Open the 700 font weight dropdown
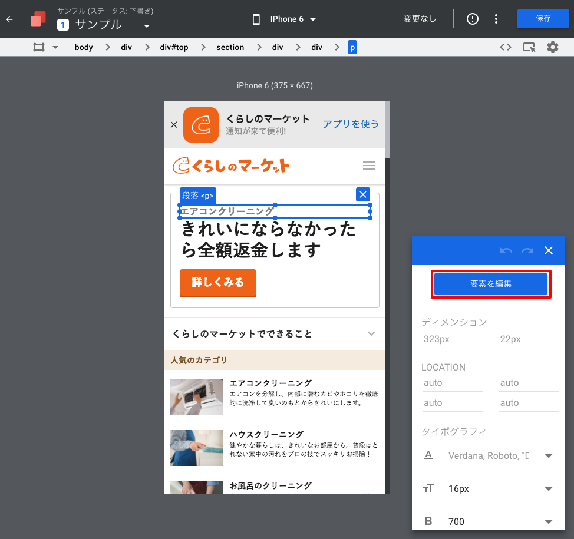 548,521
